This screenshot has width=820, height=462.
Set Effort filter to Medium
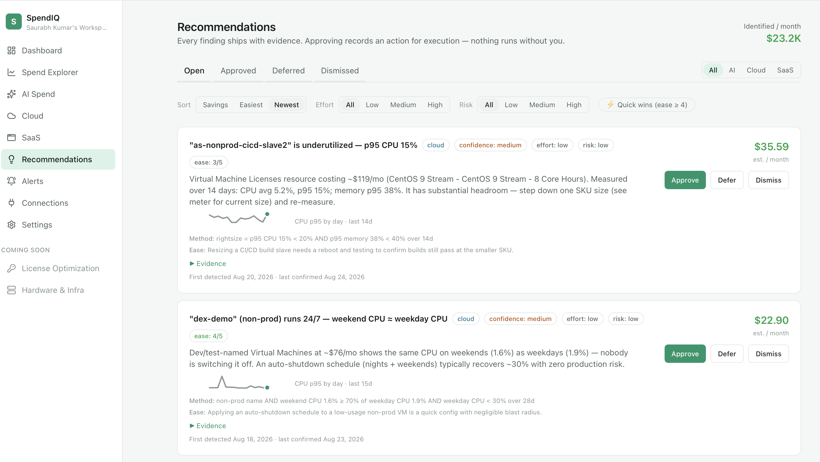point(403,105)
